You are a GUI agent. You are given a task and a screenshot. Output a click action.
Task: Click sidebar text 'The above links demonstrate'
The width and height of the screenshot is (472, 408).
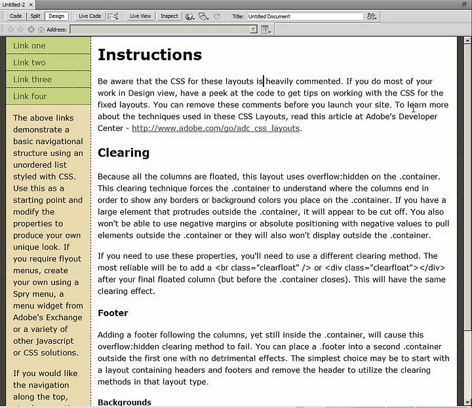[48, 235]
